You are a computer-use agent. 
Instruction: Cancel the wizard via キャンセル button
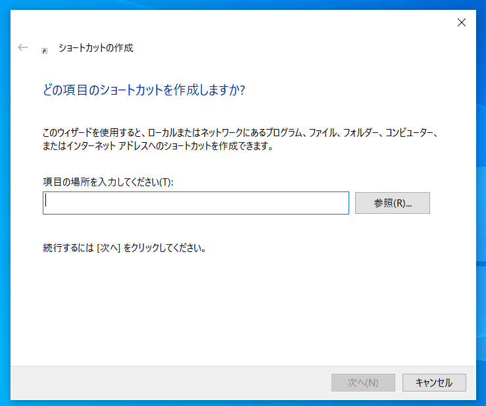coord(434,382)
